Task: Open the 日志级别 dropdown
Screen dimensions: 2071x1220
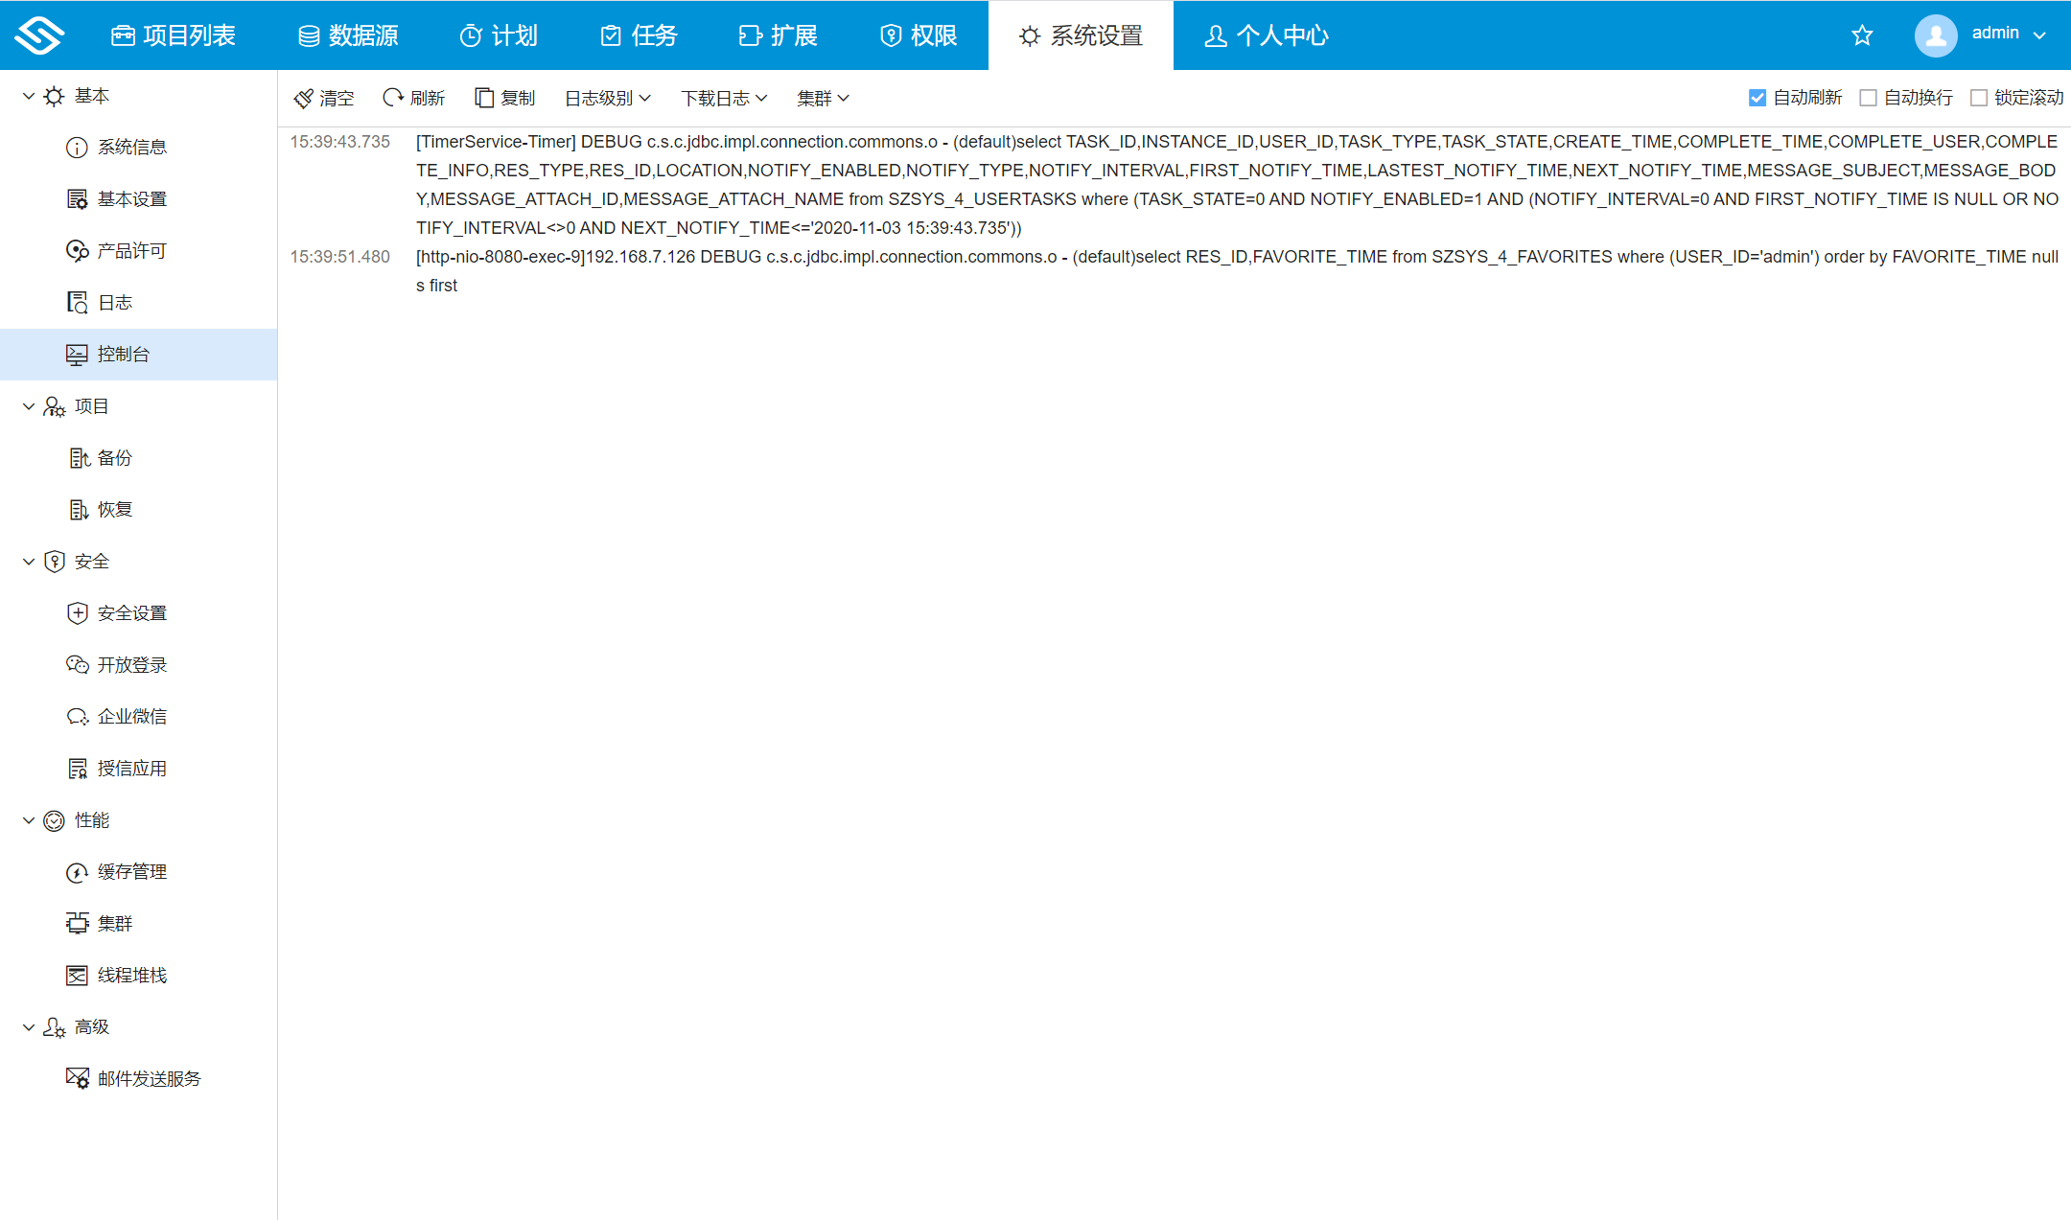Action: click(608, 98)
